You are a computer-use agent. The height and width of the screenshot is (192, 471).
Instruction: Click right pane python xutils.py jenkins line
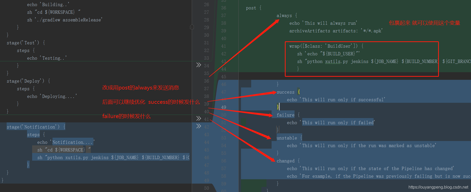[x=384, y=61]
